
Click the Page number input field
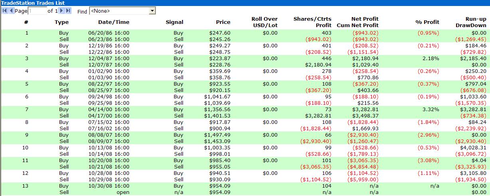pos(37,11)
